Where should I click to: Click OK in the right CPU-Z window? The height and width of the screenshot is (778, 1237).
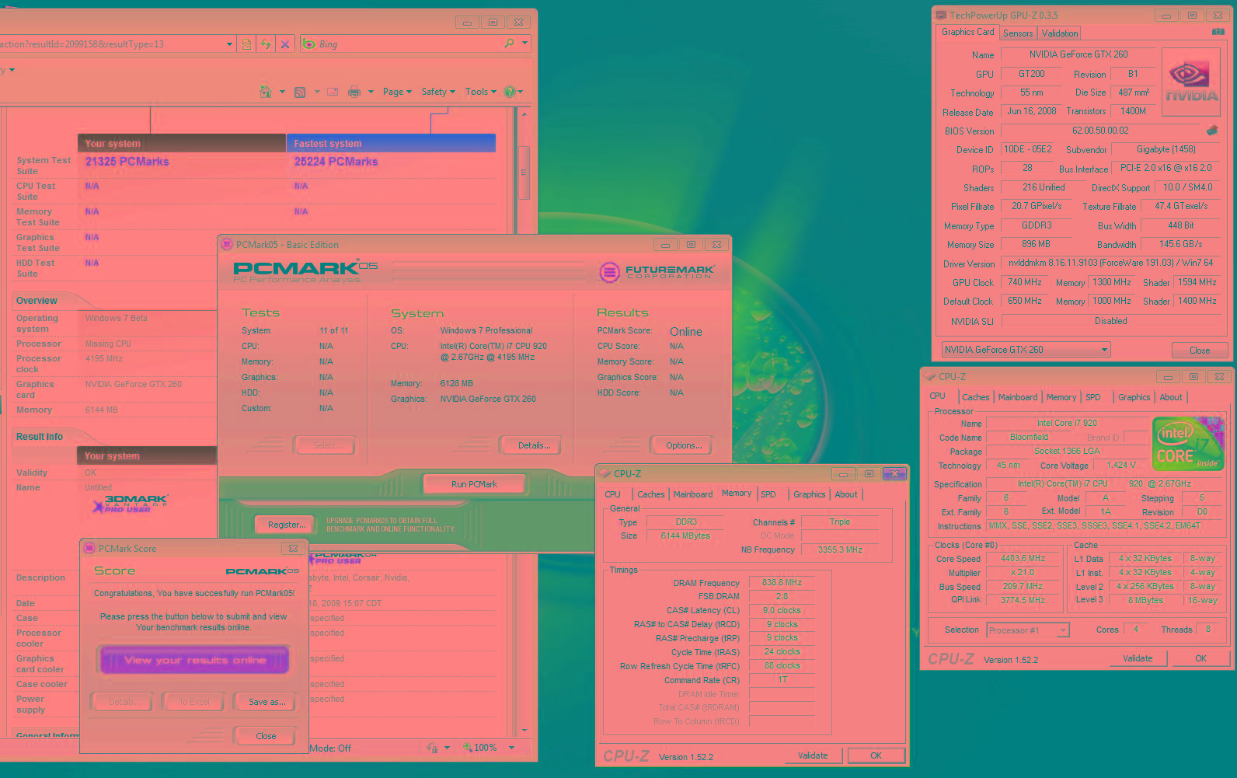click(1200, 658)
